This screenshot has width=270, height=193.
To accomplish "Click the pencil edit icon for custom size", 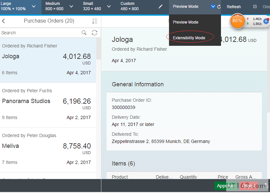I will [x=160, y=7].
